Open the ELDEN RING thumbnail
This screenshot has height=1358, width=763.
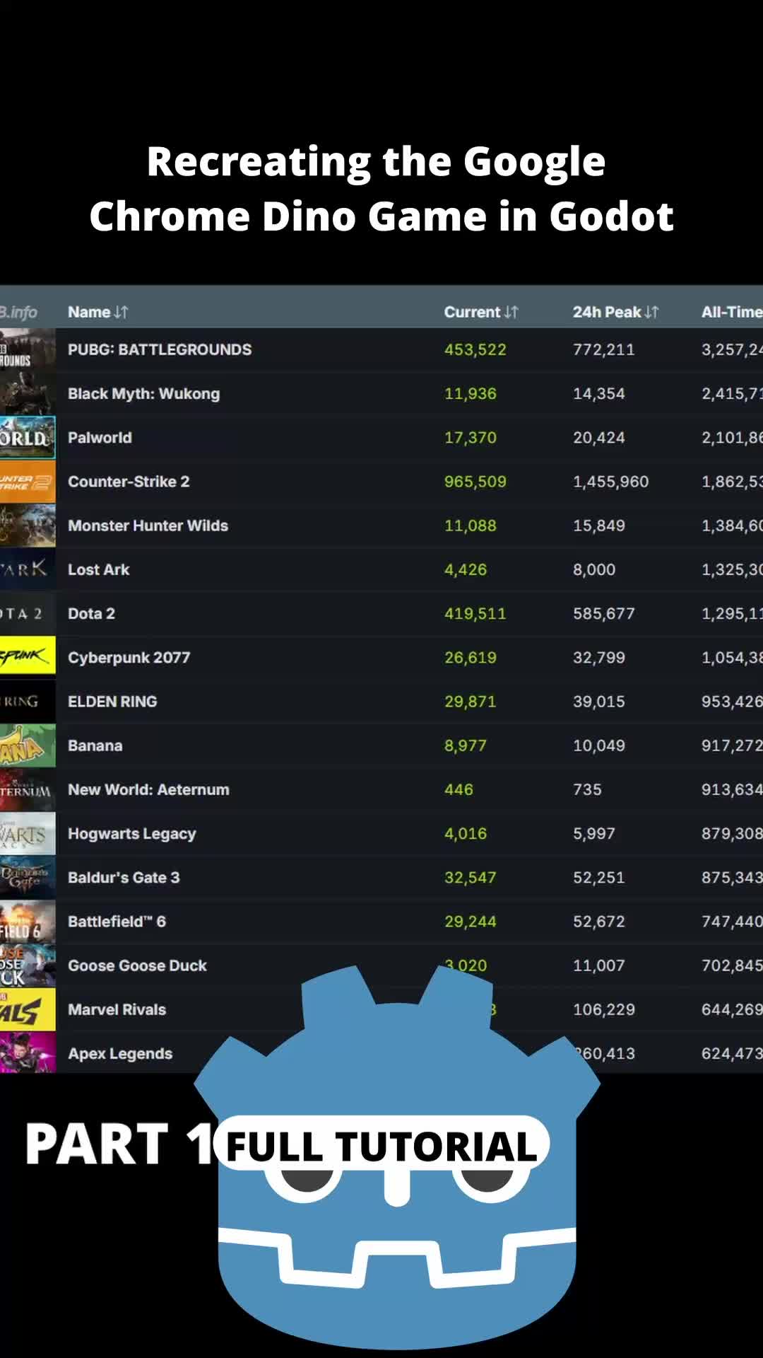point(28,702)
